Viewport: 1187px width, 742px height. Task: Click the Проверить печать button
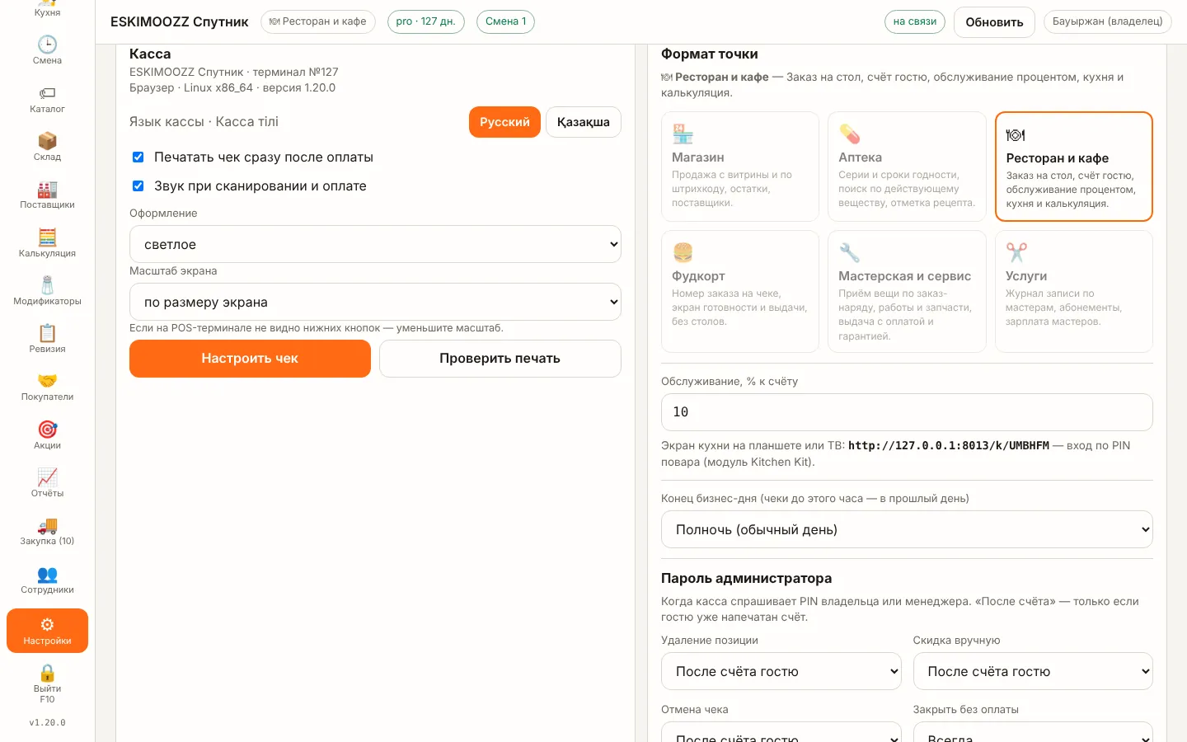pos(500,359)
